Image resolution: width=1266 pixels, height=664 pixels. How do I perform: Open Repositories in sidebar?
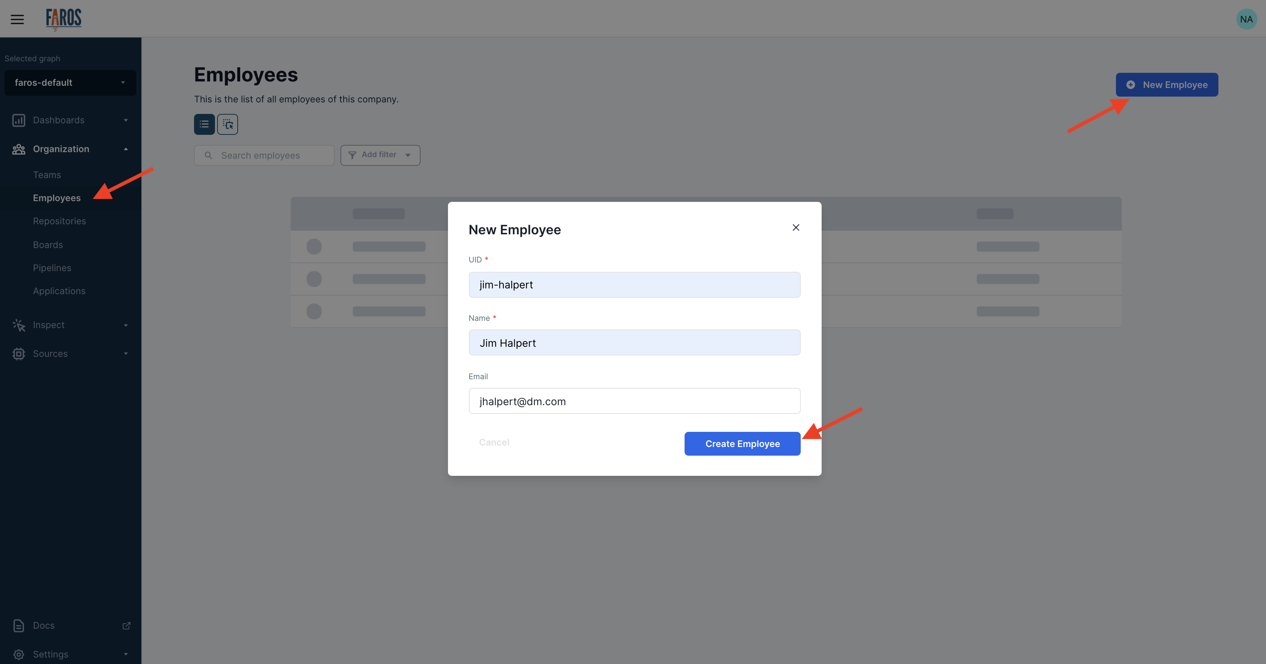coord(59,221)
